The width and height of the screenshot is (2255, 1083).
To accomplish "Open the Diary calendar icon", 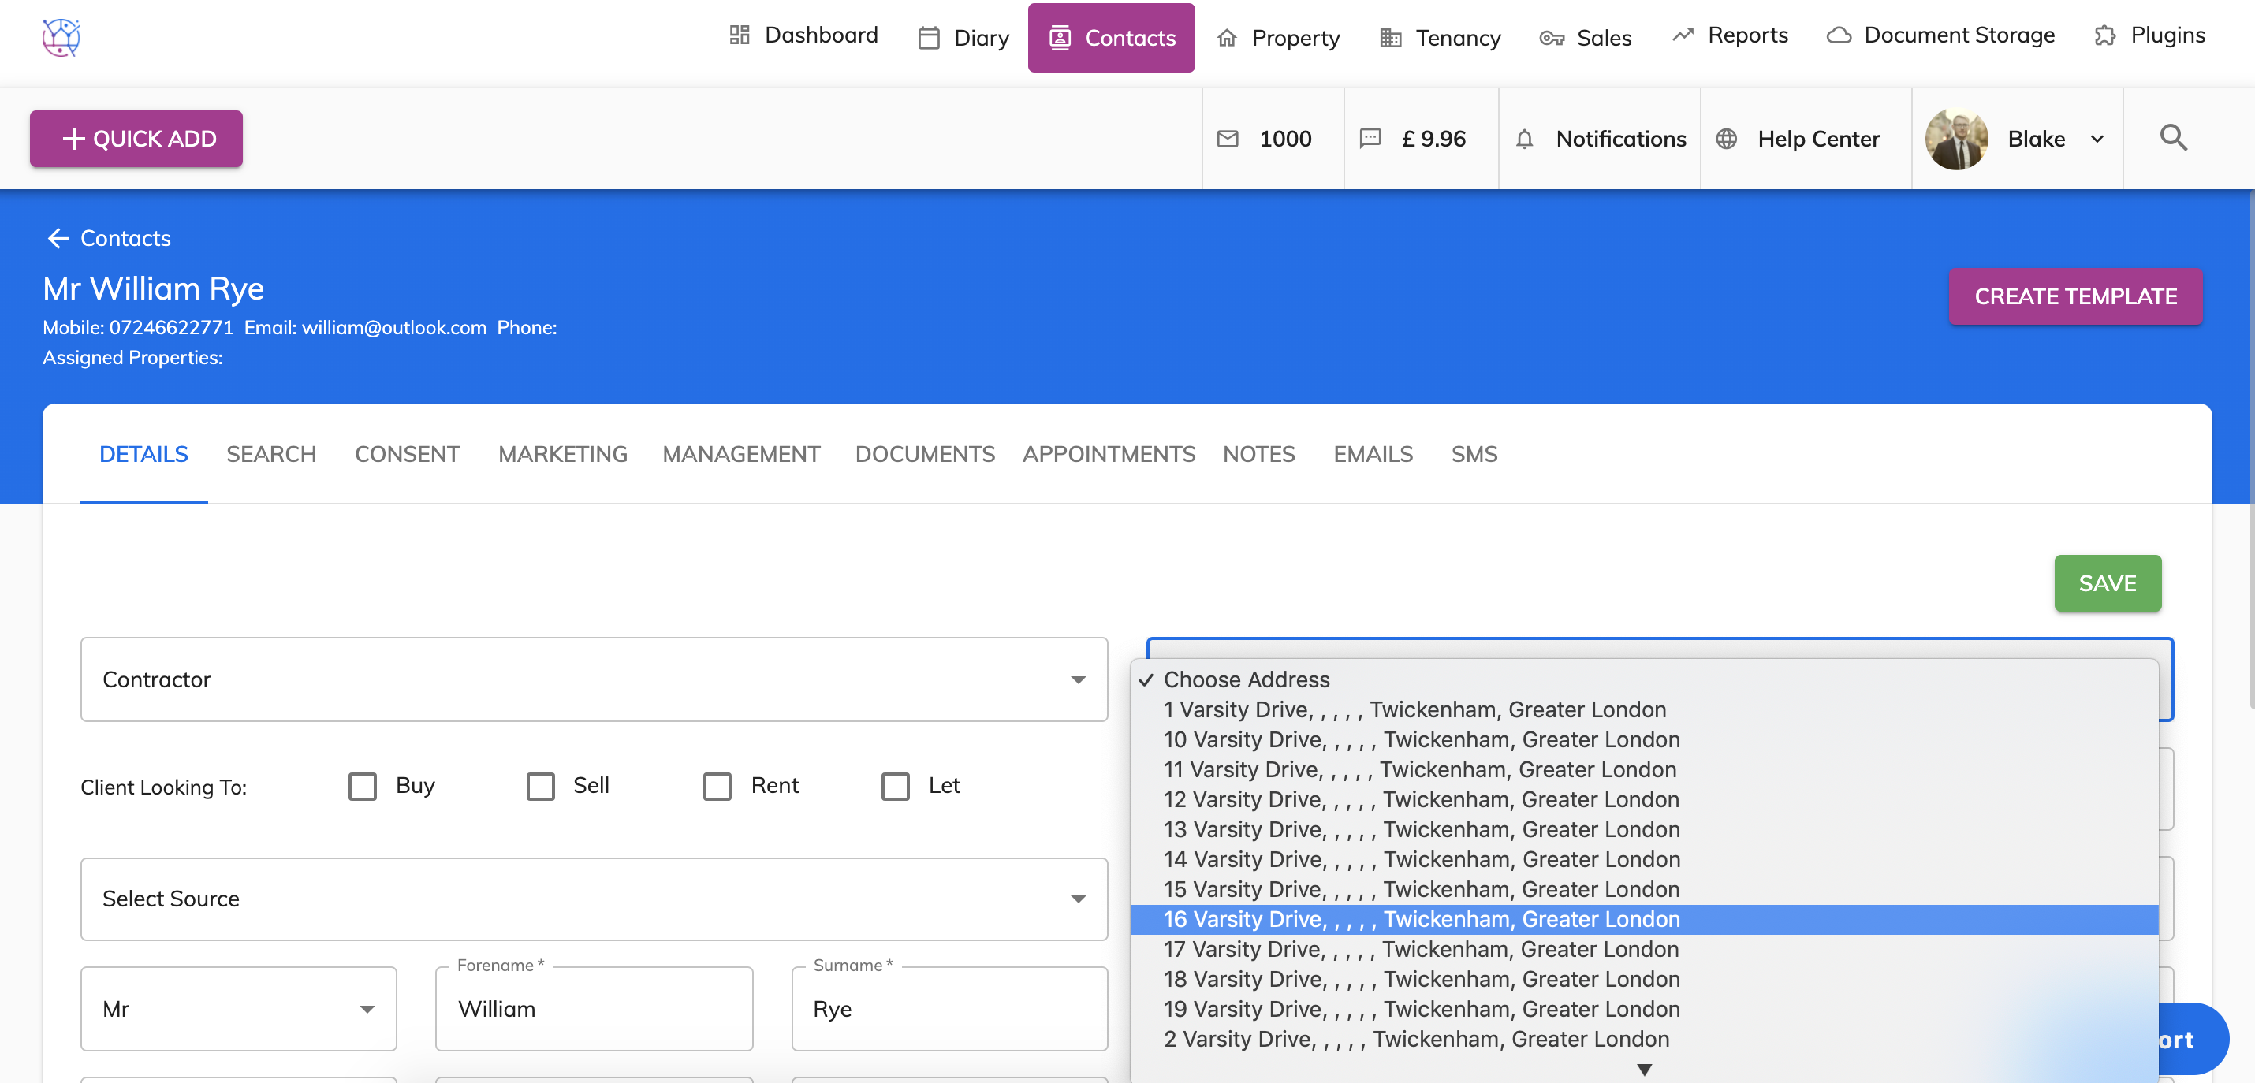I will (928, 37).
